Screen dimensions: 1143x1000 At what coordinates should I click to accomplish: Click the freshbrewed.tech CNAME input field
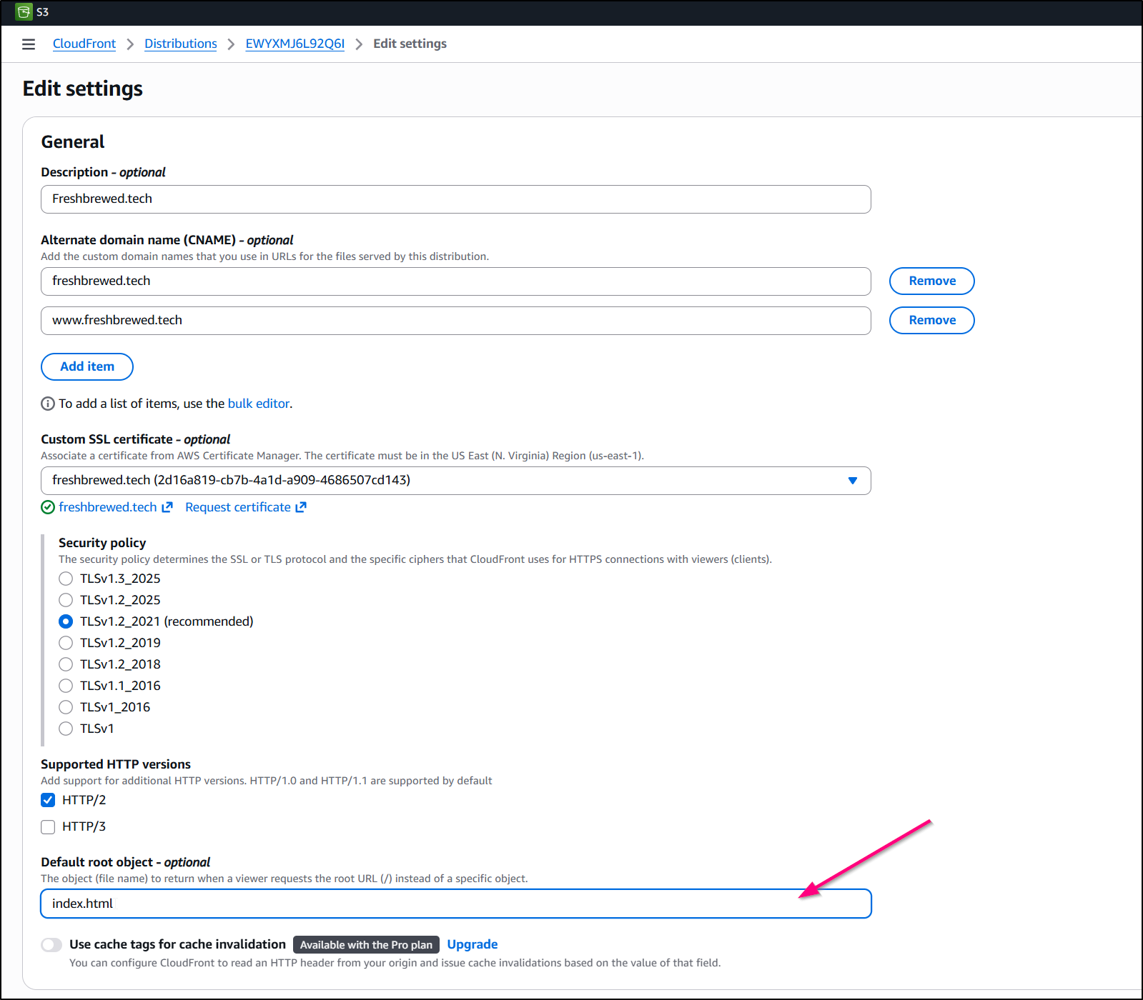456,281
